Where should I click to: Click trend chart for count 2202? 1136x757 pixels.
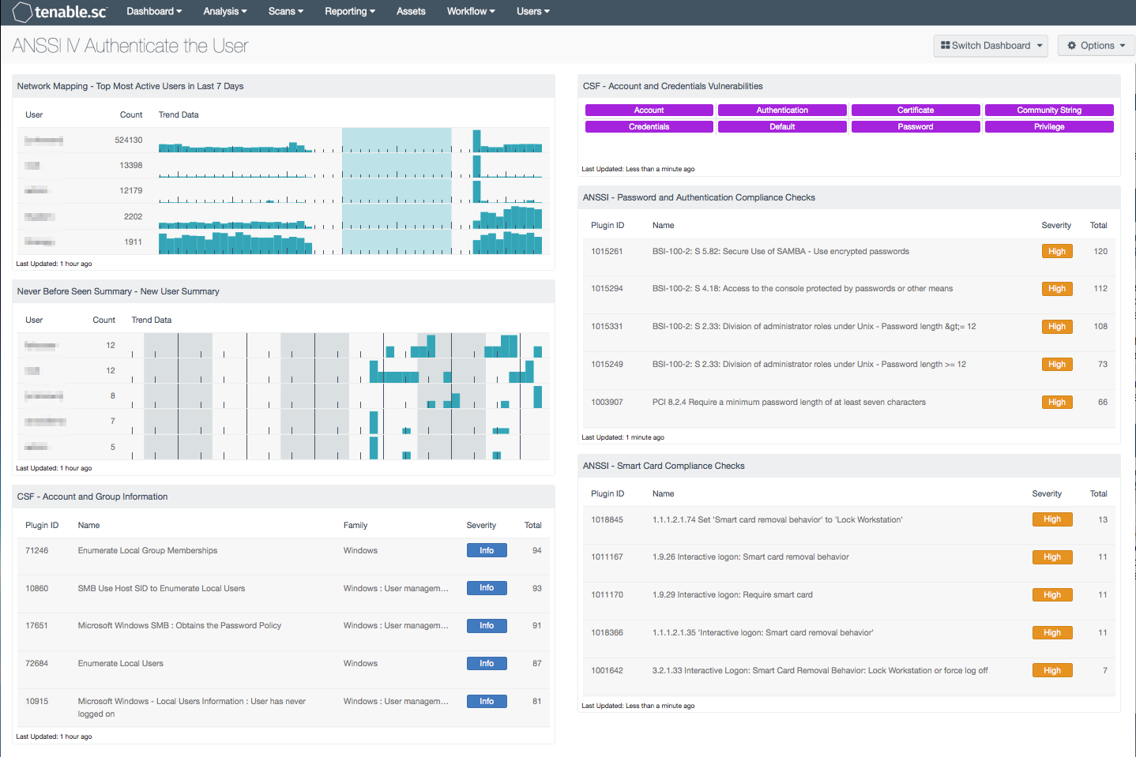coord(350,216)
